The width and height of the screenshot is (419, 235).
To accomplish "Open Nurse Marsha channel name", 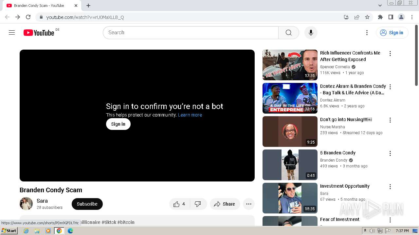I will [333, 127].
